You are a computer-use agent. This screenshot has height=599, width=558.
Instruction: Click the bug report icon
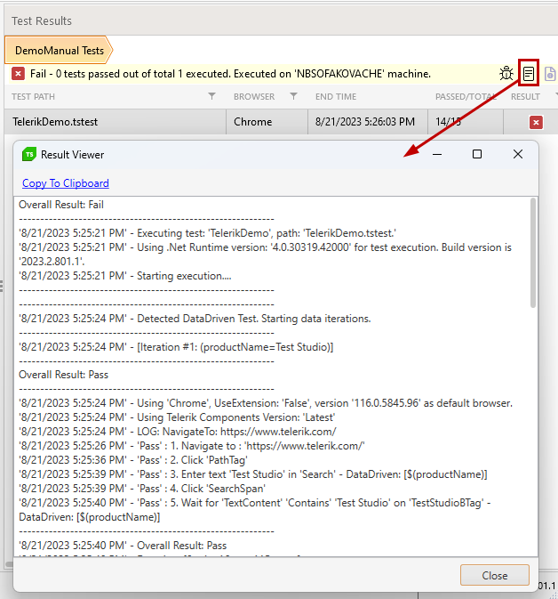506,73
